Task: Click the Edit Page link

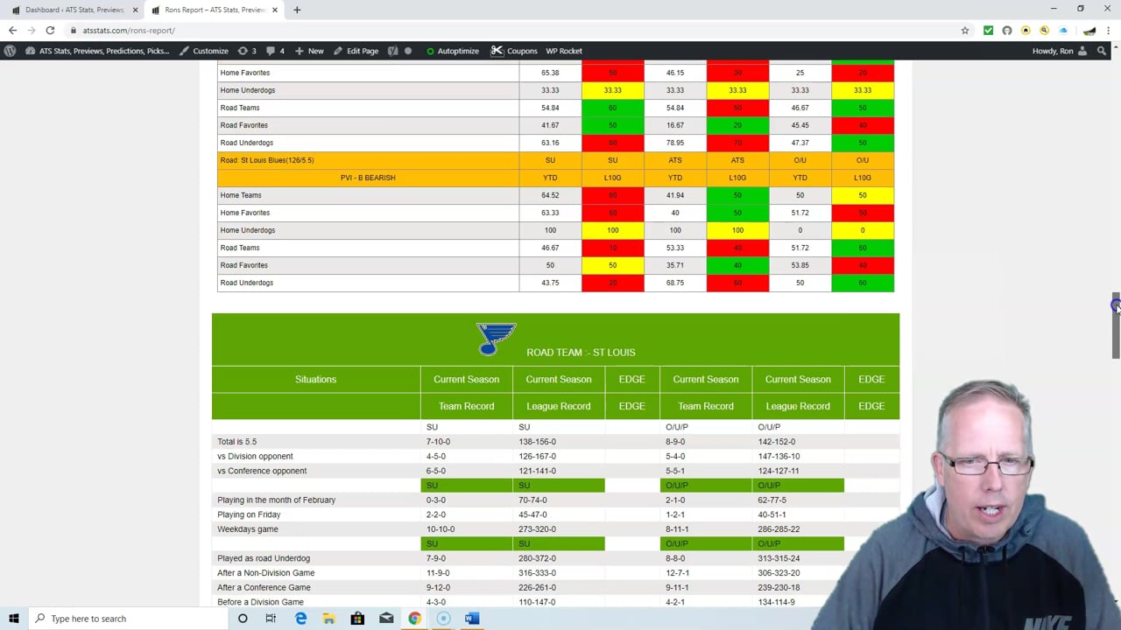Action: 356,51
